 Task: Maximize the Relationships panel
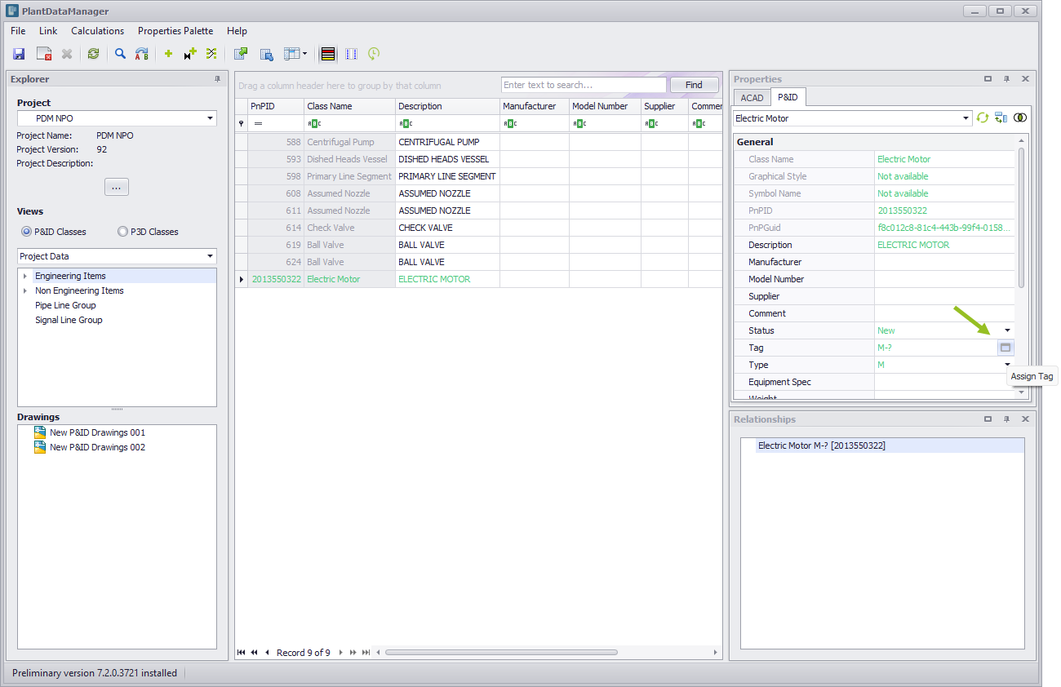pos(988,419)
